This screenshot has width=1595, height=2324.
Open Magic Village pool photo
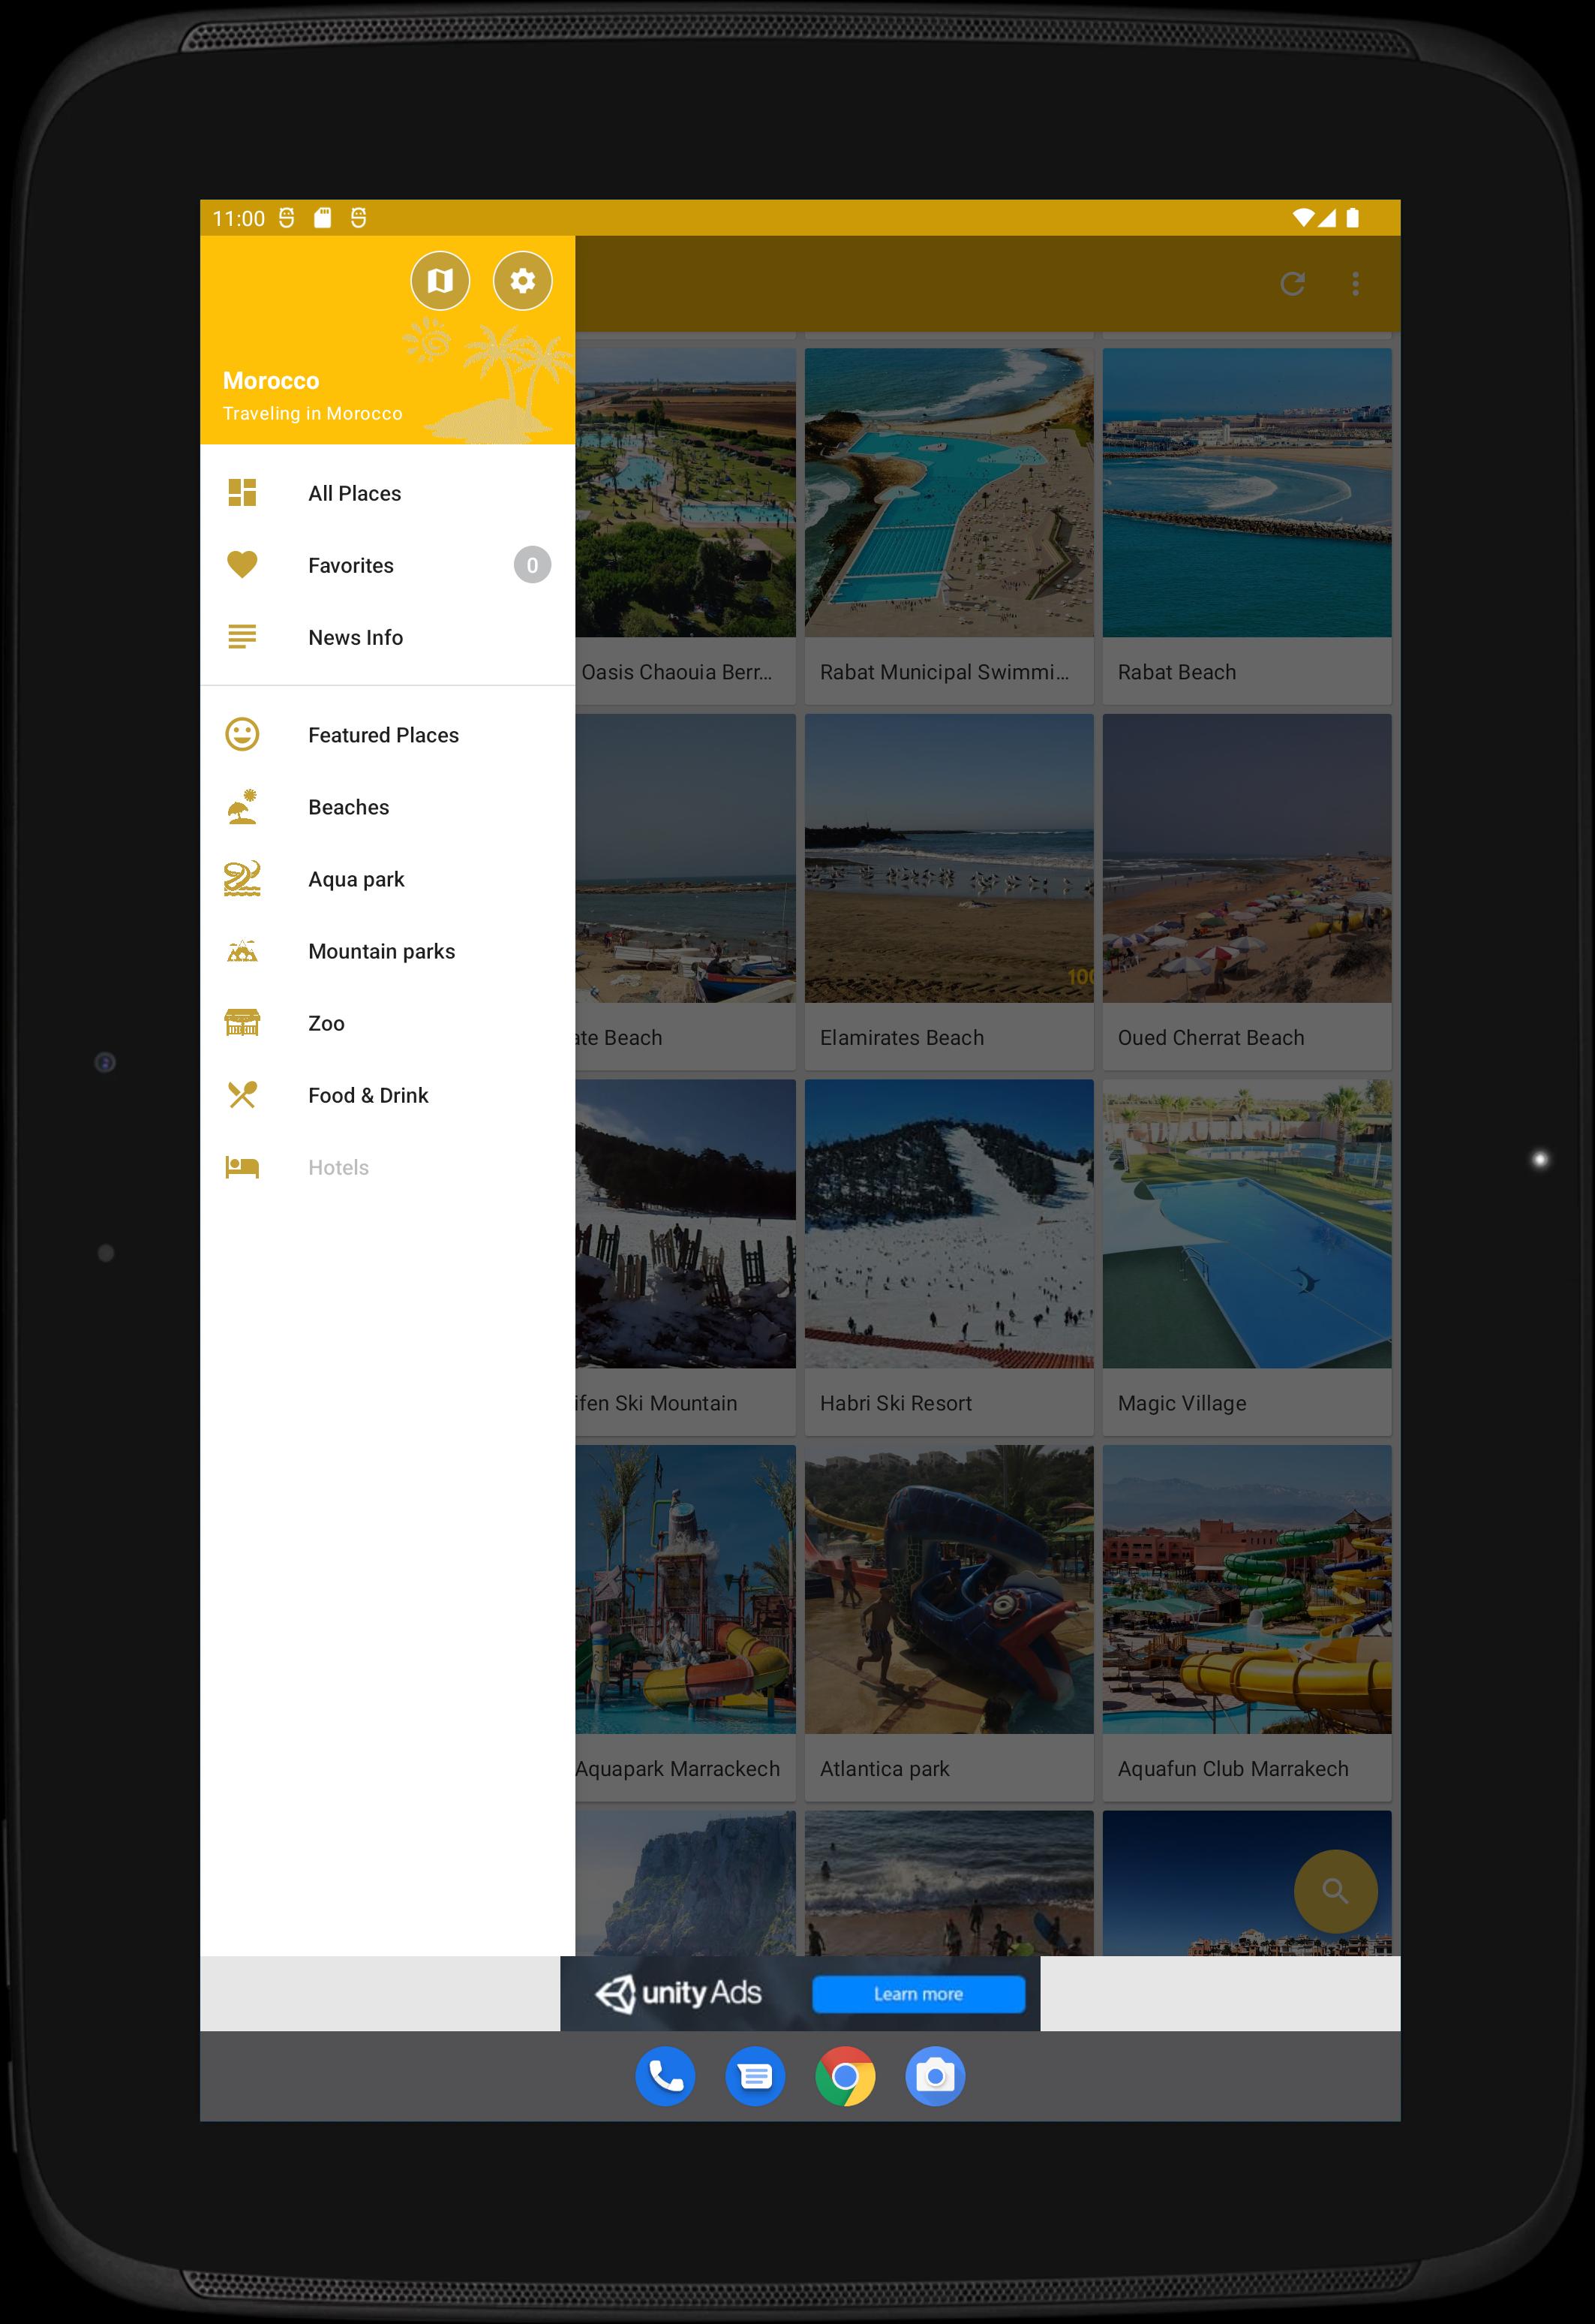pos(1246,1223)
